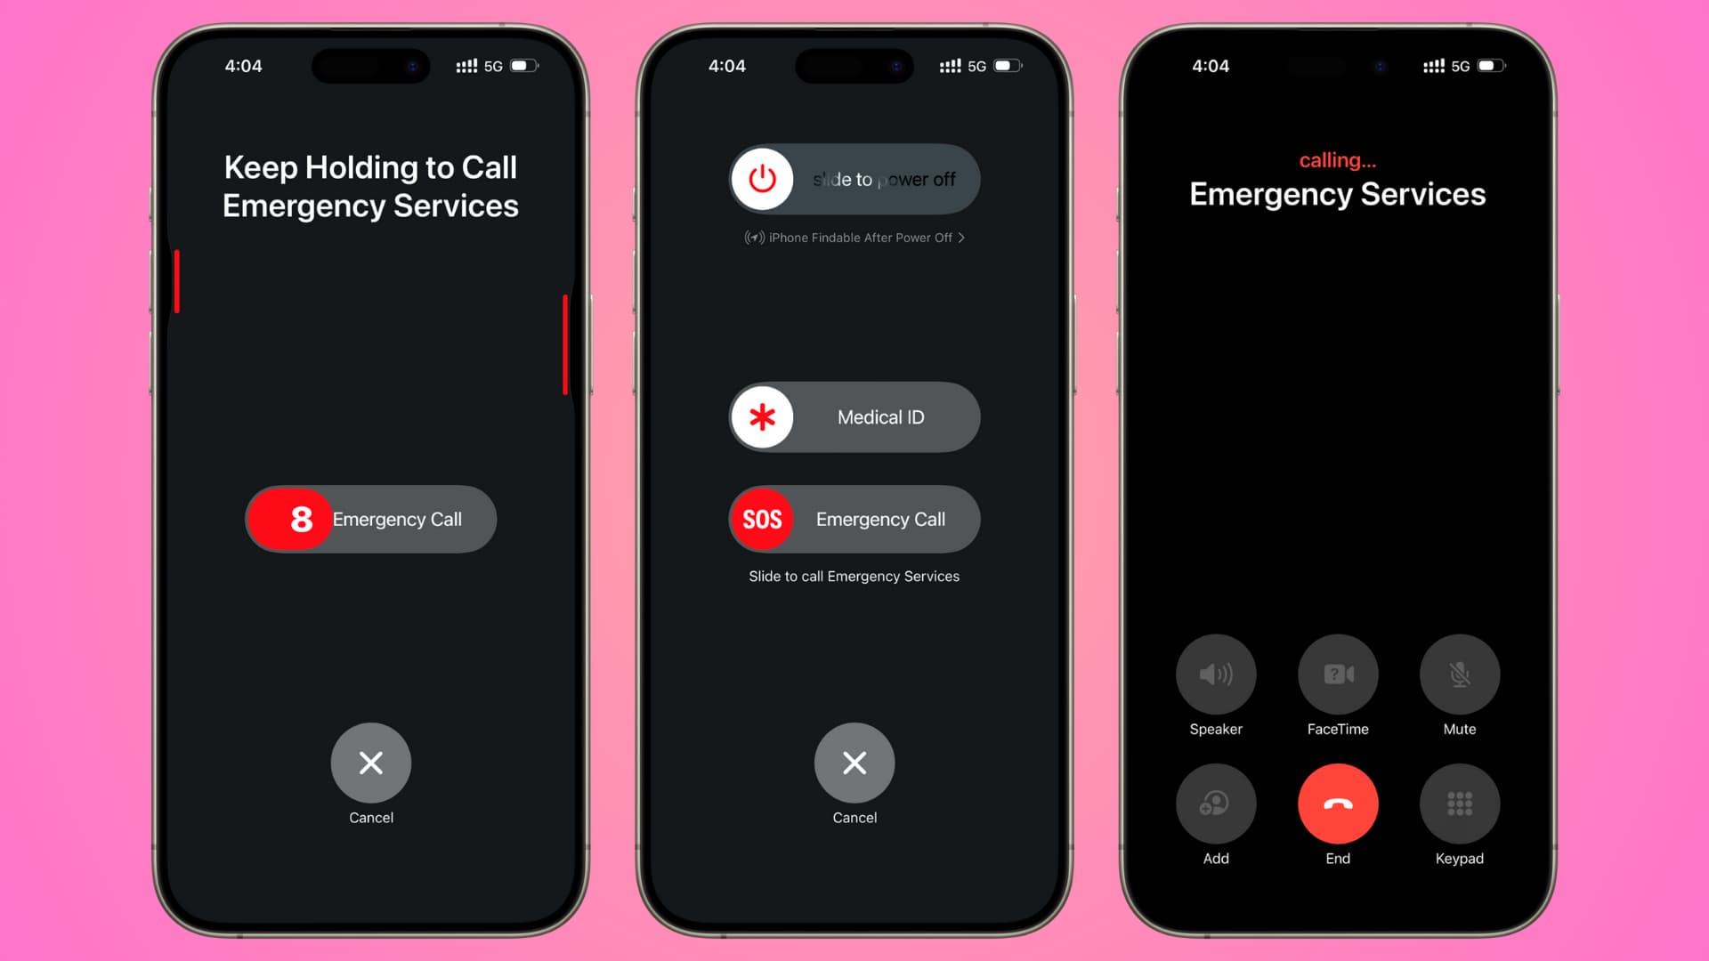
Task: Enable Speaker during Emergency Services call
Action: coord(1215,674)
